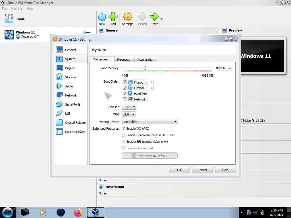Decrease Base Memory with spinner down arrow

coord(230,69)
